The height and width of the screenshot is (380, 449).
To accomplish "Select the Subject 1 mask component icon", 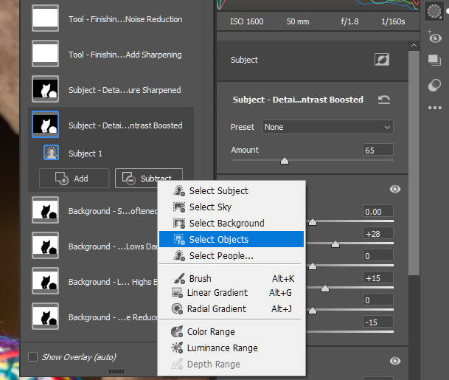I will point(52,153).
